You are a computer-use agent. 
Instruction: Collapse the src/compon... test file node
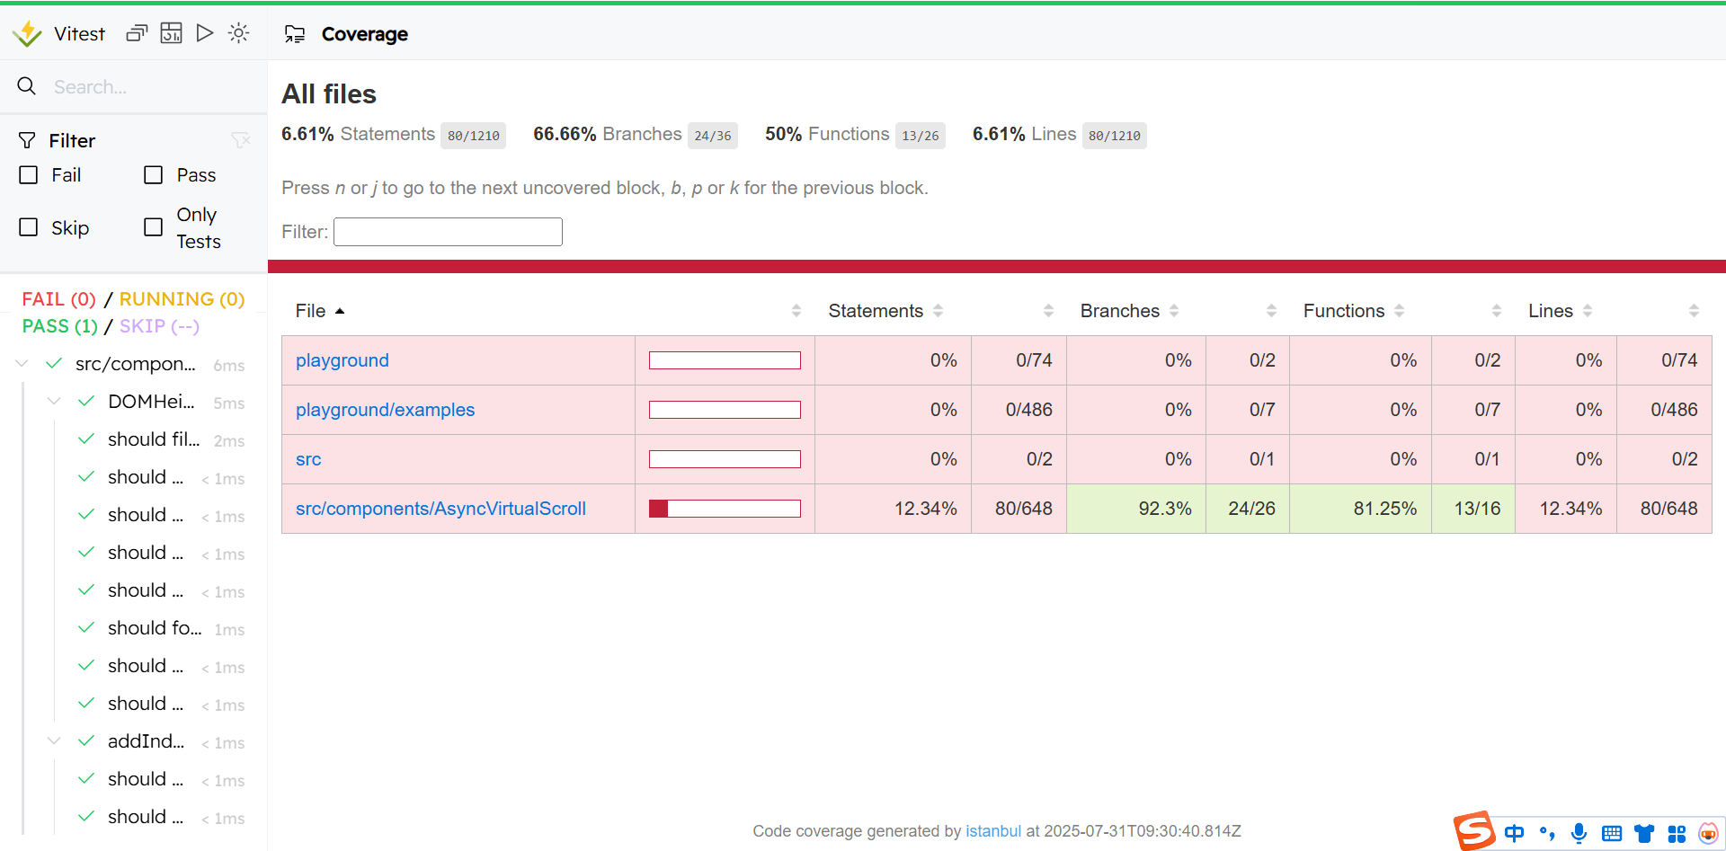tap(22, 364)
